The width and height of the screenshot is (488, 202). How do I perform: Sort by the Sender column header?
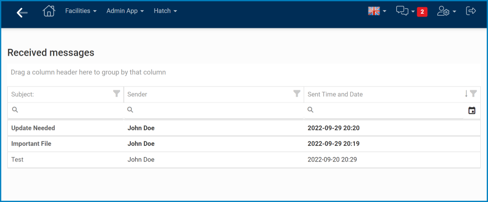(x=138, y=94)
